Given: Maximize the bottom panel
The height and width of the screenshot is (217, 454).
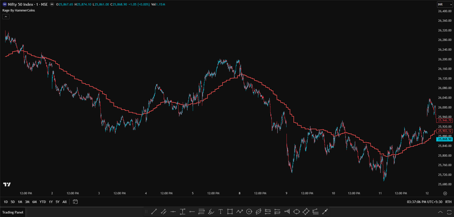Looking at the screenshot, I should pyautogui.click(x=449, y=212).
